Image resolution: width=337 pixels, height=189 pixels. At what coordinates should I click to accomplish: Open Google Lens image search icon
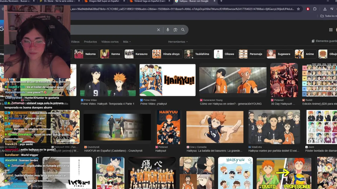click(x=175, y=30)
